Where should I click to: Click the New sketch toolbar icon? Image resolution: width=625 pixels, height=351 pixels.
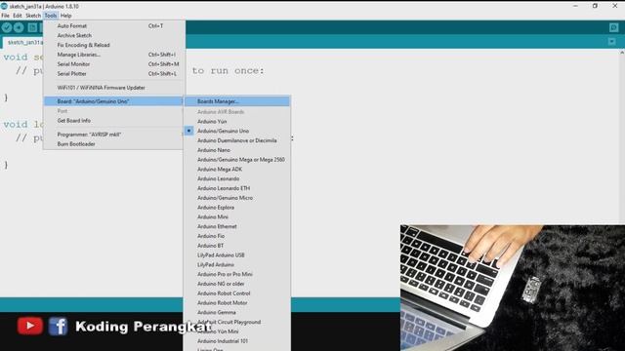tap(32, 27)
